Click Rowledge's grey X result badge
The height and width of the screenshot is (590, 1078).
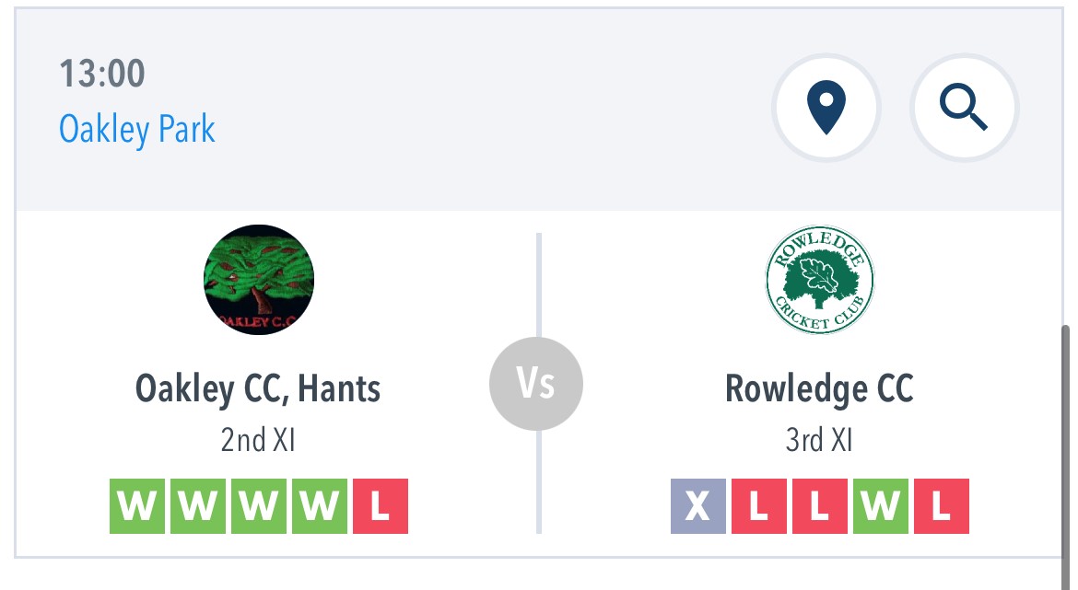click(x=697, y=506)
